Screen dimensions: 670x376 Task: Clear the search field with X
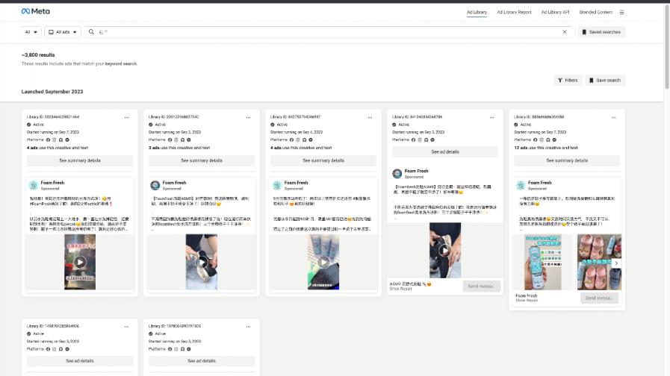coord(565,32)
